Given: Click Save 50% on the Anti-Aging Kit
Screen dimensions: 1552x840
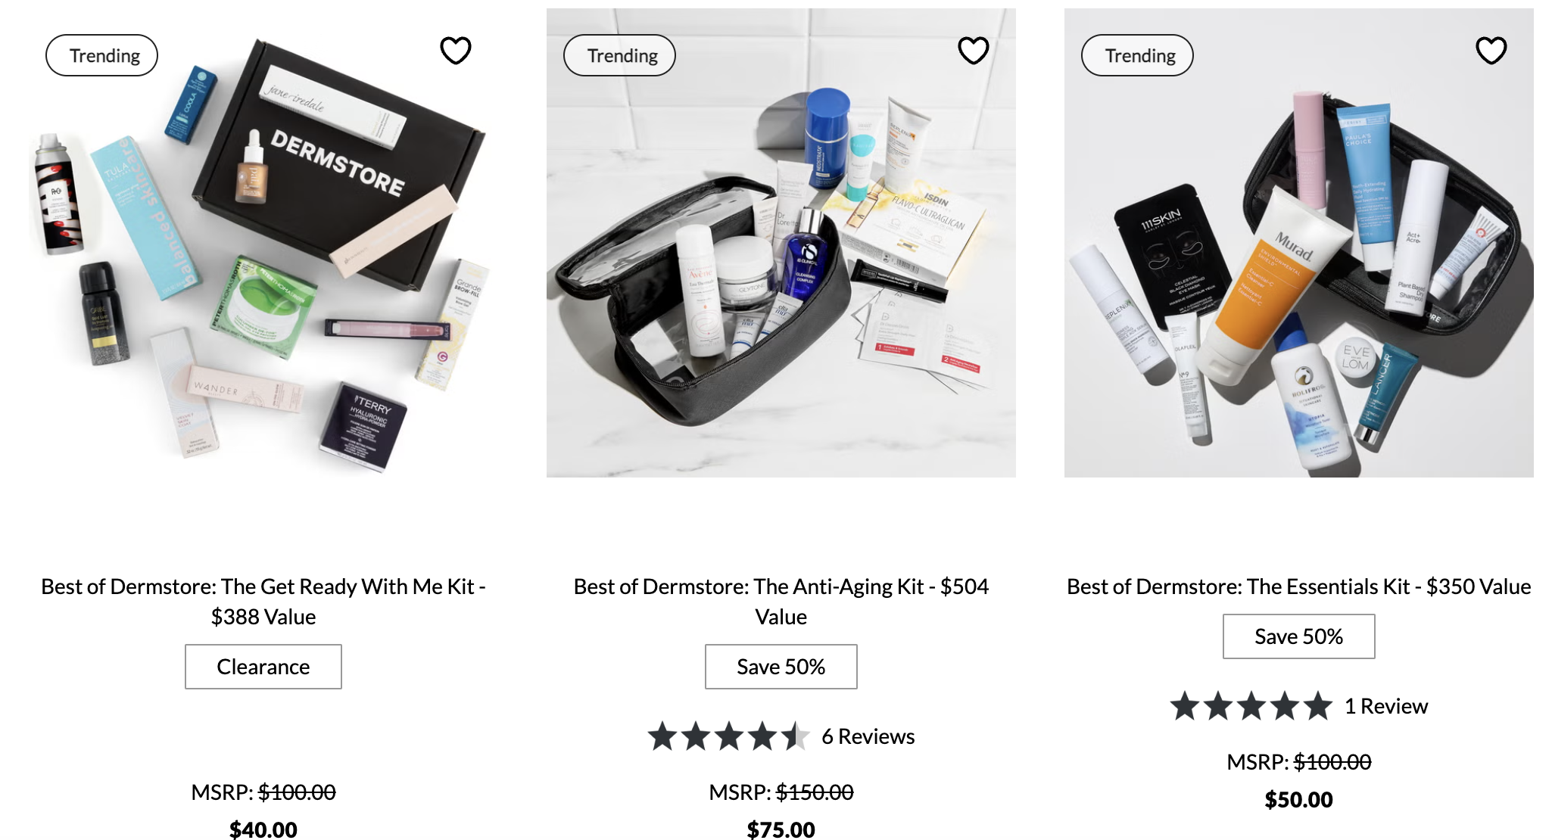Looking at the screenshot, I should click(x=781, y=667).
